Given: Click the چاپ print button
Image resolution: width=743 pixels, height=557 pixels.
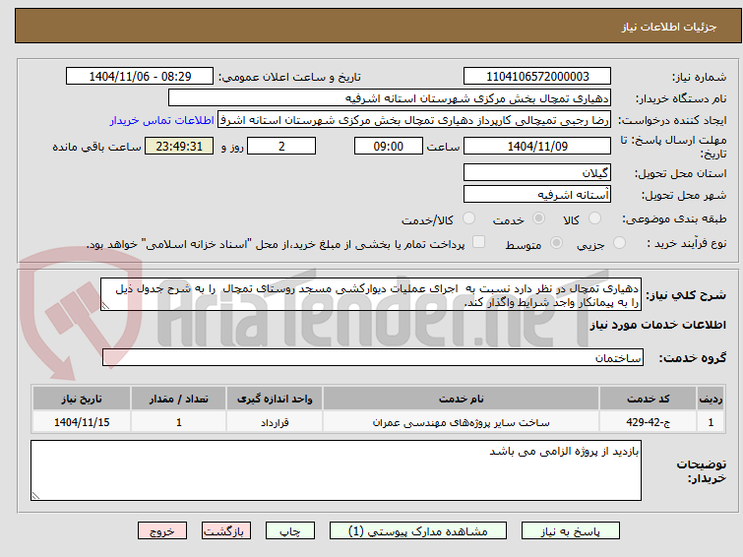Looking at the screenshot, I should pos(290,531).
